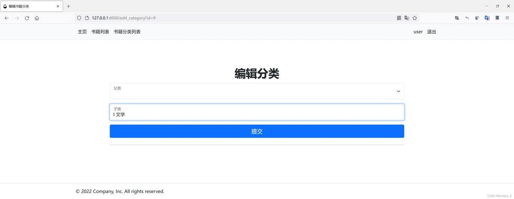The width and height of the screenshot is (514, 199).
Task: Click the container user extension icon
Action: (477, 18)
